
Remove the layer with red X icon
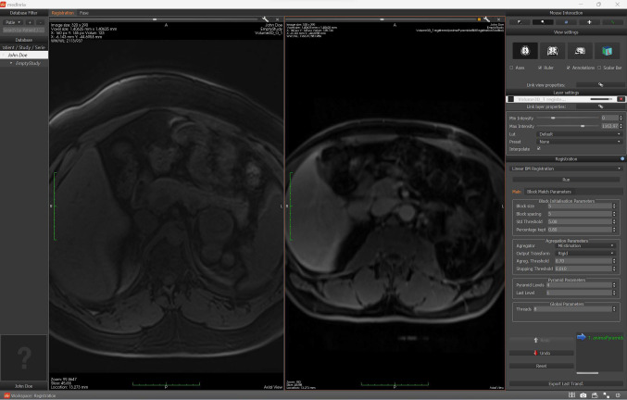click(x=620, y=98)
